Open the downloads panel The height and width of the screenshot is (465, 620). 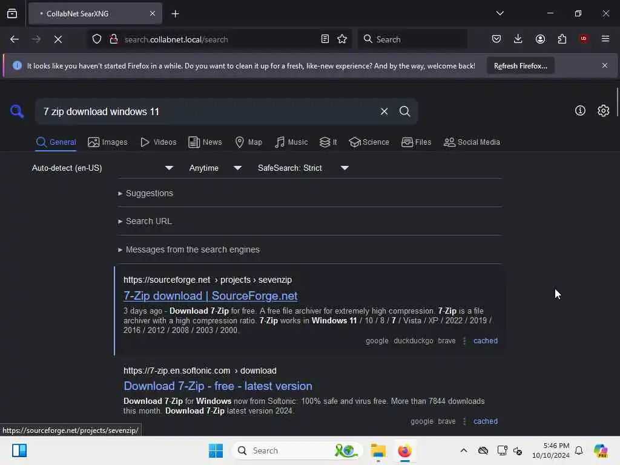coord(518,39)
